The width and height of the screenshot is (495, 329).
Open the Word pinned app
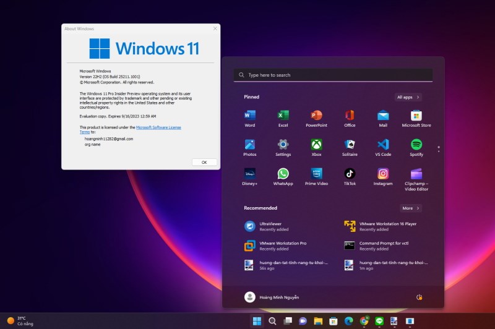[250, 118]
